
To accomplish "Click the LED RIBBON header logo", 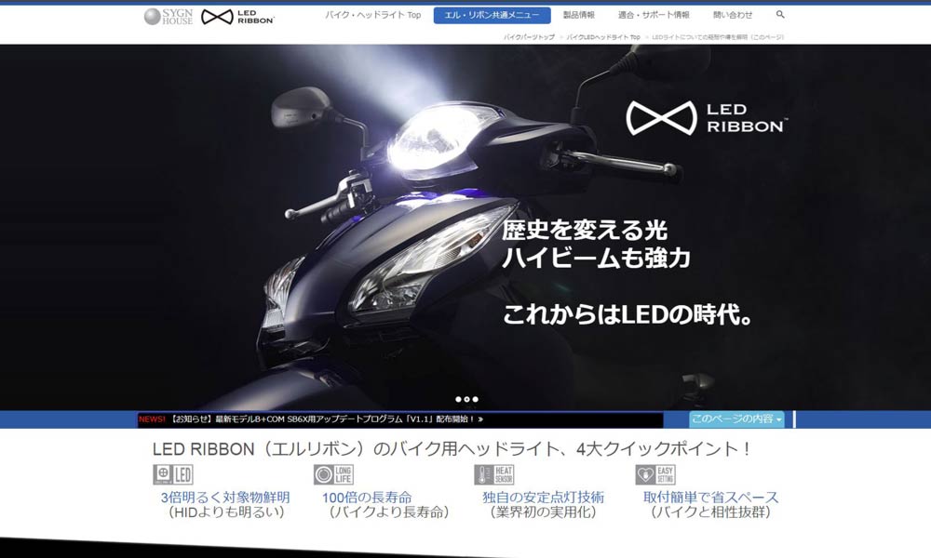I will (x=237, y=17).
